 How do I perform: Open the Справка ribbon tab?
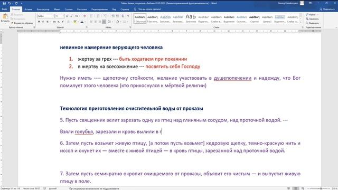click(125, 9)
